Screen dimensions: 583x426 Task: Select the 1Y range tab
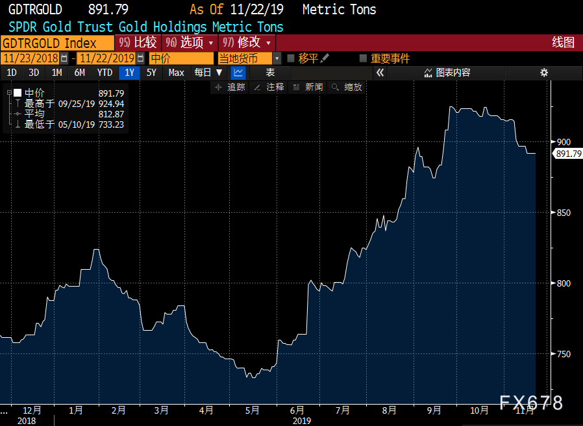(129, 73)
